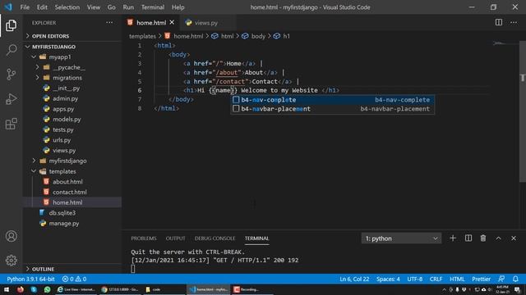This screenshot has height=295, width=526.
Task: Switch to the Output panel tab
Action: pos(175,238)
